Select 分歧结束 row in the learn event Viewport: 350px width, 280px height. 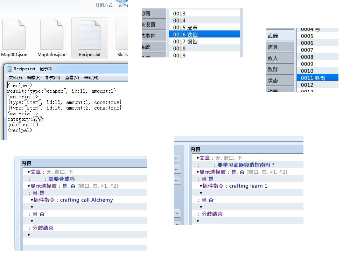[x=248, y=214]
